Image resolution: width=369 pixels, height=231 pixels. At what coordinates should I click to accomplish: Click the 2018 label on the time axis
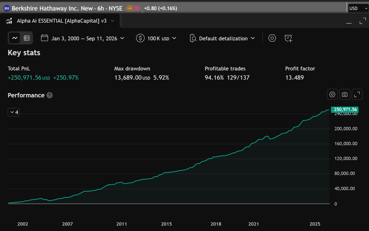(216, 224)
